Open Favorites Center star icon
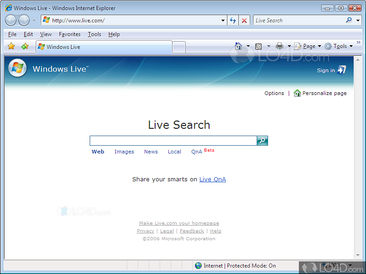This screenshot has width=366, height=274. [x=11, y=46]
